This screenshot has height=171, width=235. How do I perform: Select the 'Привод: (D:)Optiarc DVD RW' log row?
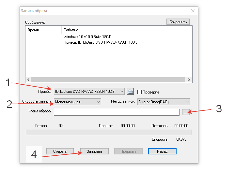101,42
